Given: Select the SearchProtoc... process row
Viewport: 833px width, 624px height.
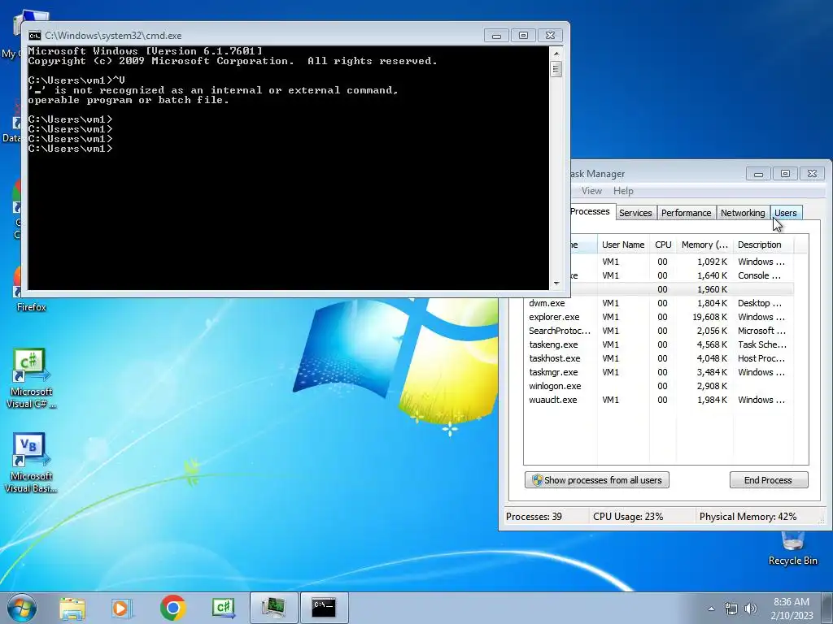Looking at the screenshot, I should click(659, 331).
